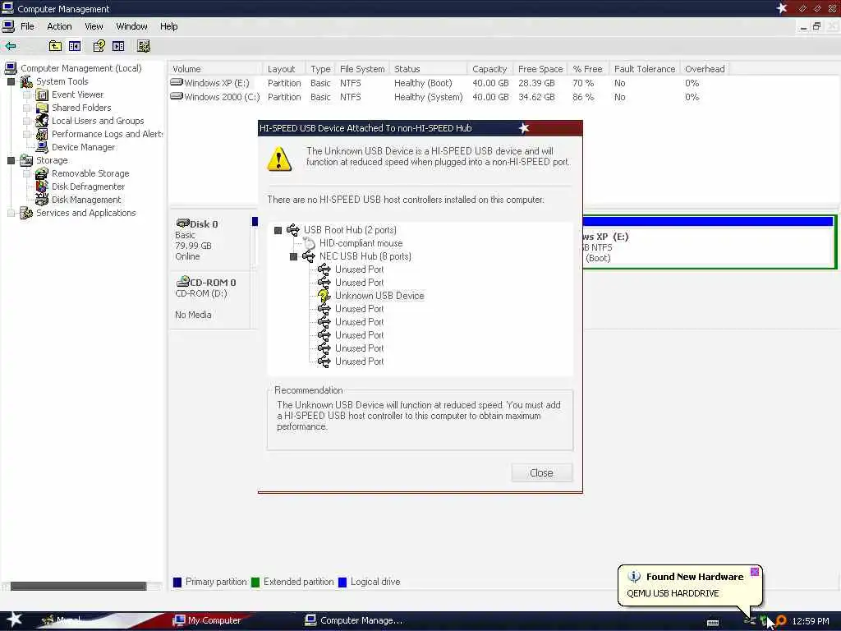
Task: Click the Extended partition legend green square
Action: (x=255, y=583)
